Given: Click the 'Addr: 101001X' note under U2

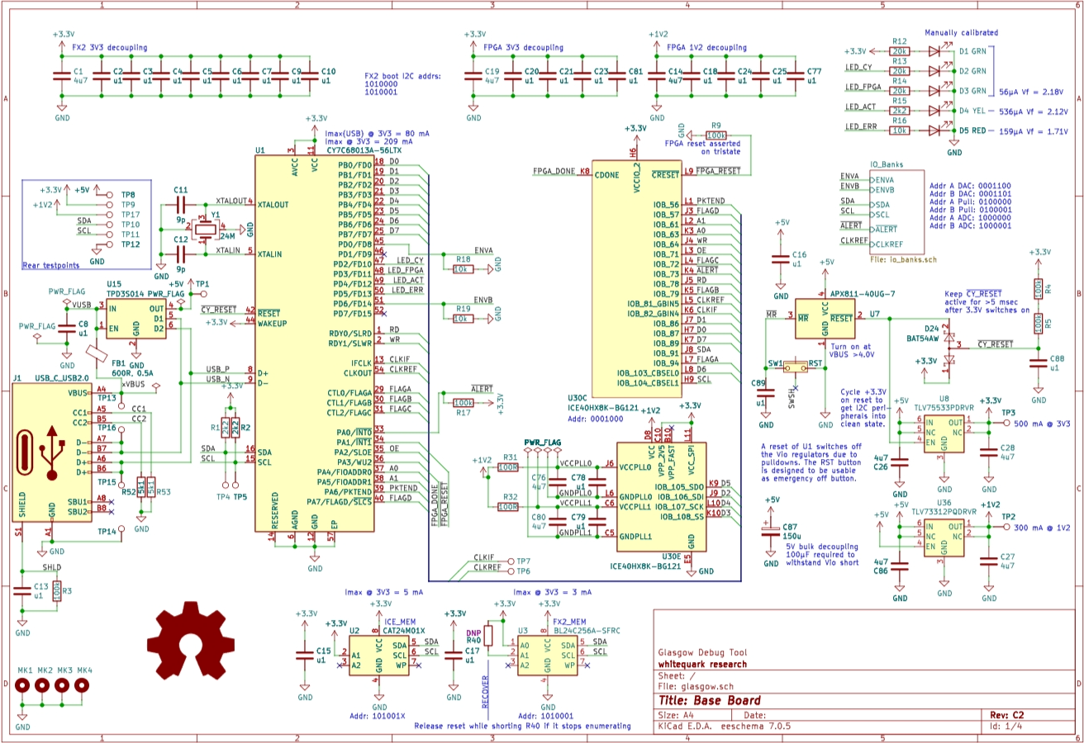Looking at the screenshot, I should tap(378, 716).
